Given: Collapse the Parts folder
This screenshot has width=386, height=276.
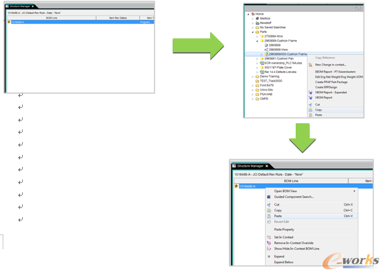Looking at the screenshot, I should coord(253,32).
